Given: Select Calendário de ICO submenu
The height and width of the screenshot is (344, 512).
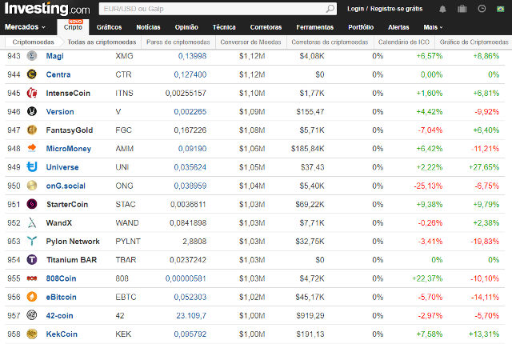Looking at the screenshot, I should (404, 42).
